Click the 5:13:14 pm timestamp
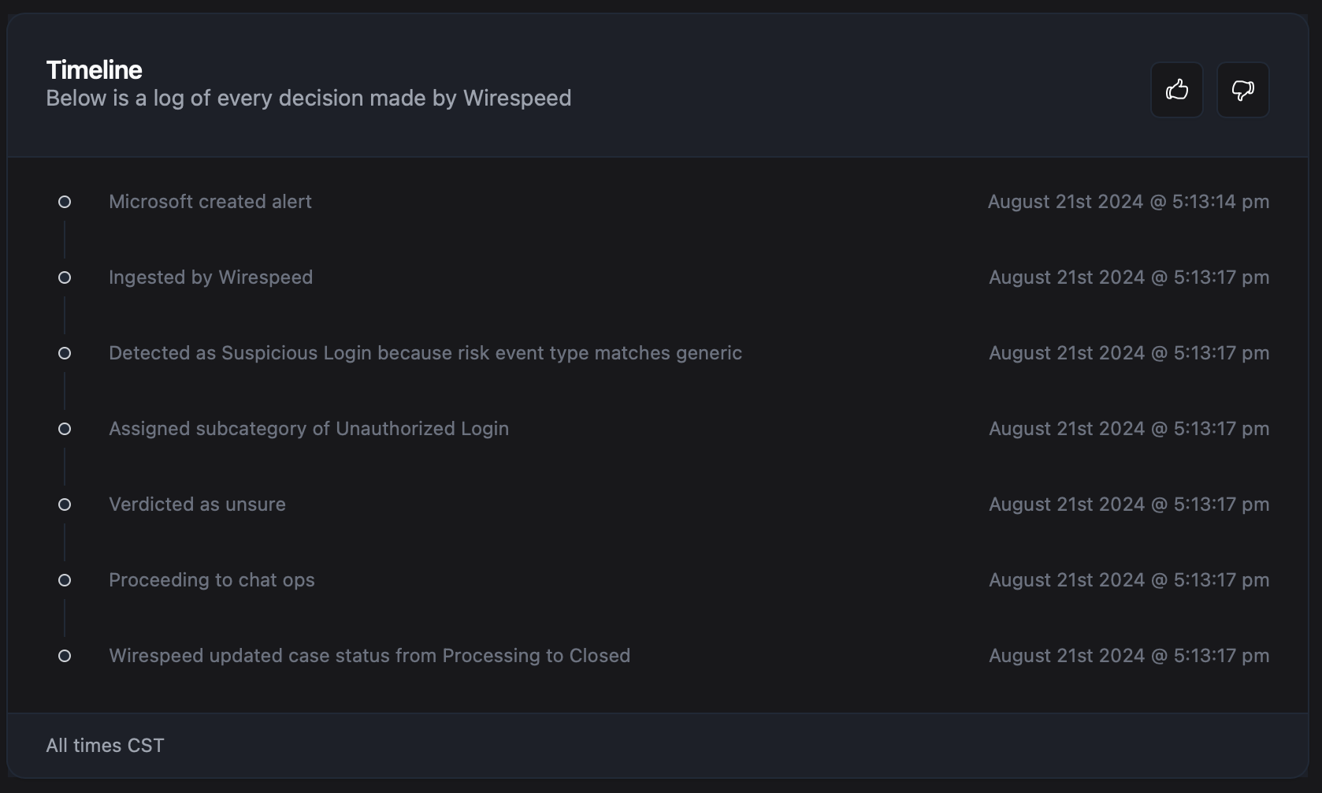This screenshot has height=793, width=1322. tap(1128, 202)
